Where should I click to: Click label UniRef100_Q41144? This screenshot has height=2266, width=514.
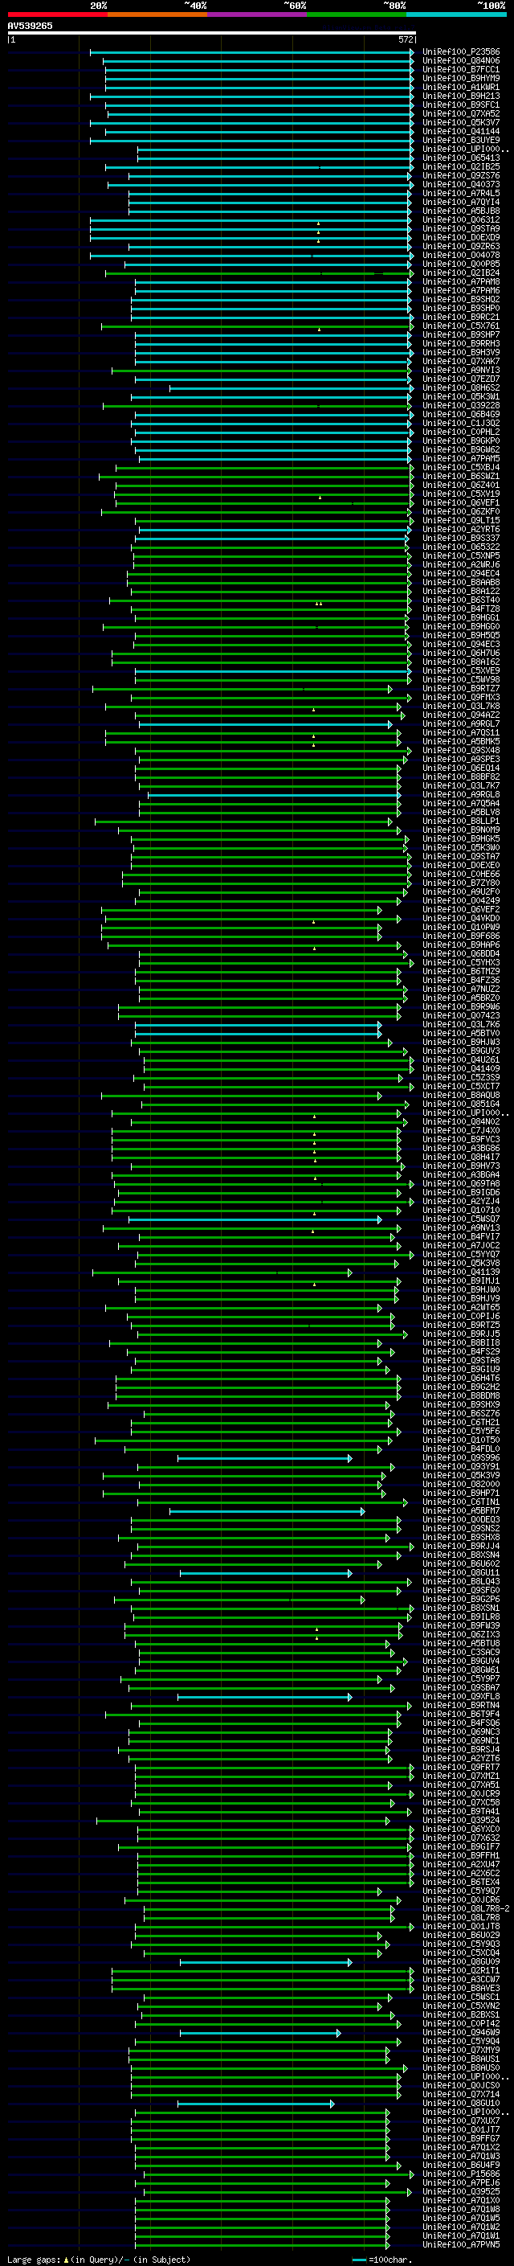coord(461,132)
